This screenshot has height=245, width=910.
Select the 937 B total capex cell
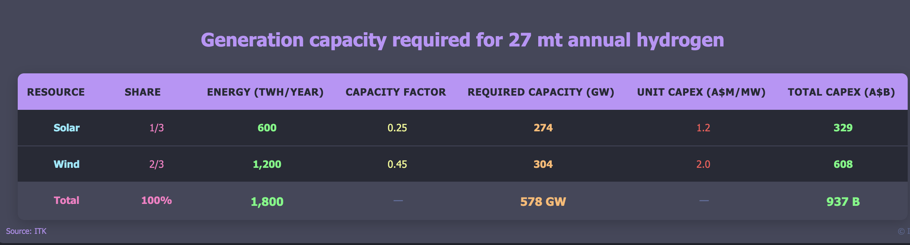point(843,202)
